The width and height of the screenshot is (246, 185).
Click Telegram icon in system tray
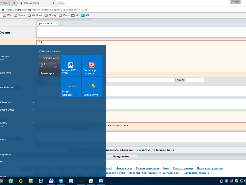[227, 181]
